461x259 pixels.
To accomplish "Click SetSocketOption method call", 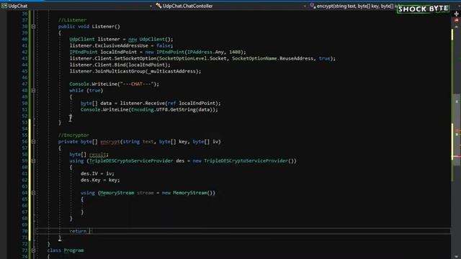I will pyautogui.click(x=135, y=58).
